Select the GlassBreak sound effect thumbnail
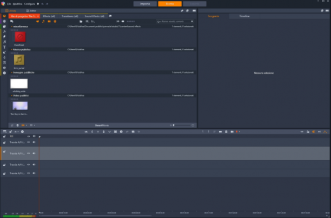 pyautogui.click(x=20, y=37)
